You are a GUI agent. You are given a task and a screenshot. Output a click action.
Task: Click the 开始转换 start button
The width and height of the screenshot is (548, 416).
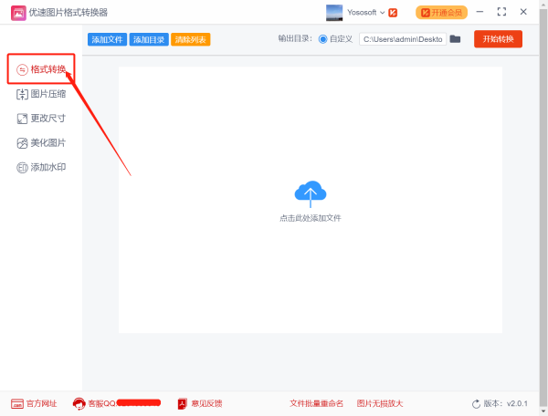click(498, 38)
